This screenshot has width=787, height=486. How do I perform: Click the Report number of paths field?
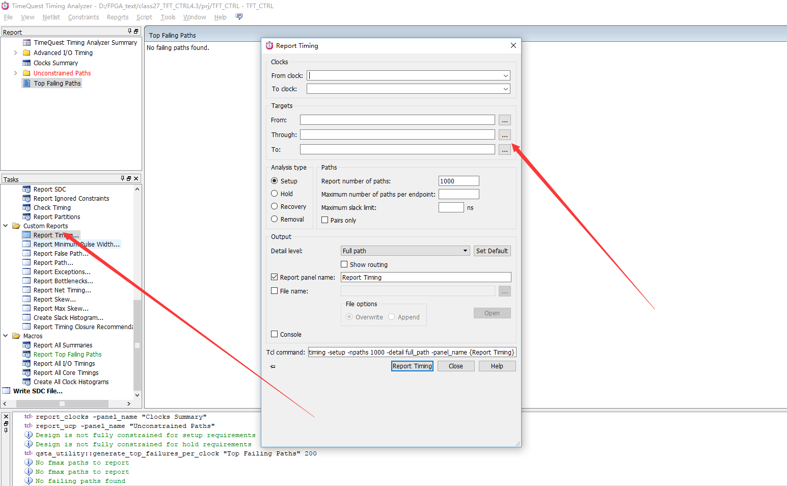[x=459, y=181]
